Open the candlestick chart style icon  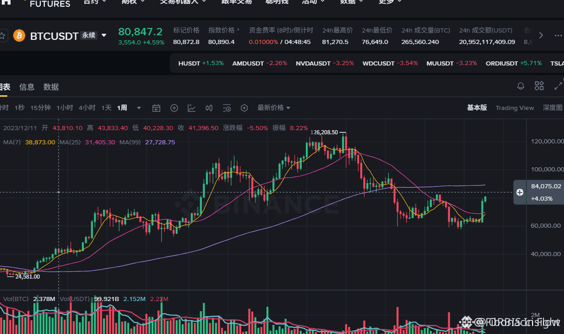click(209, 108)
